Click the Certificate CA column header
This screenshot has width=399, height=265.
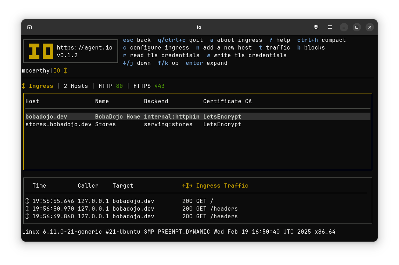(x=228, y=101)
